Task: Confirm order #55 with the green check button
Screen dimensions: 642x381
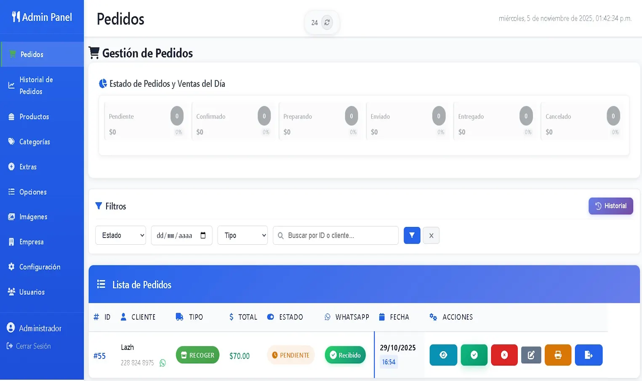Action: 474,355
